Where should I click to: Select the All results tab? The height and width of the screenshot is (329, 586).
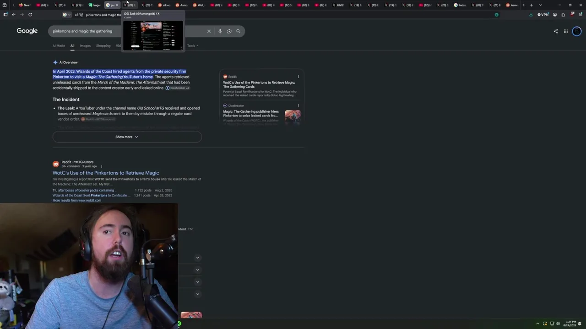(72, 46)
